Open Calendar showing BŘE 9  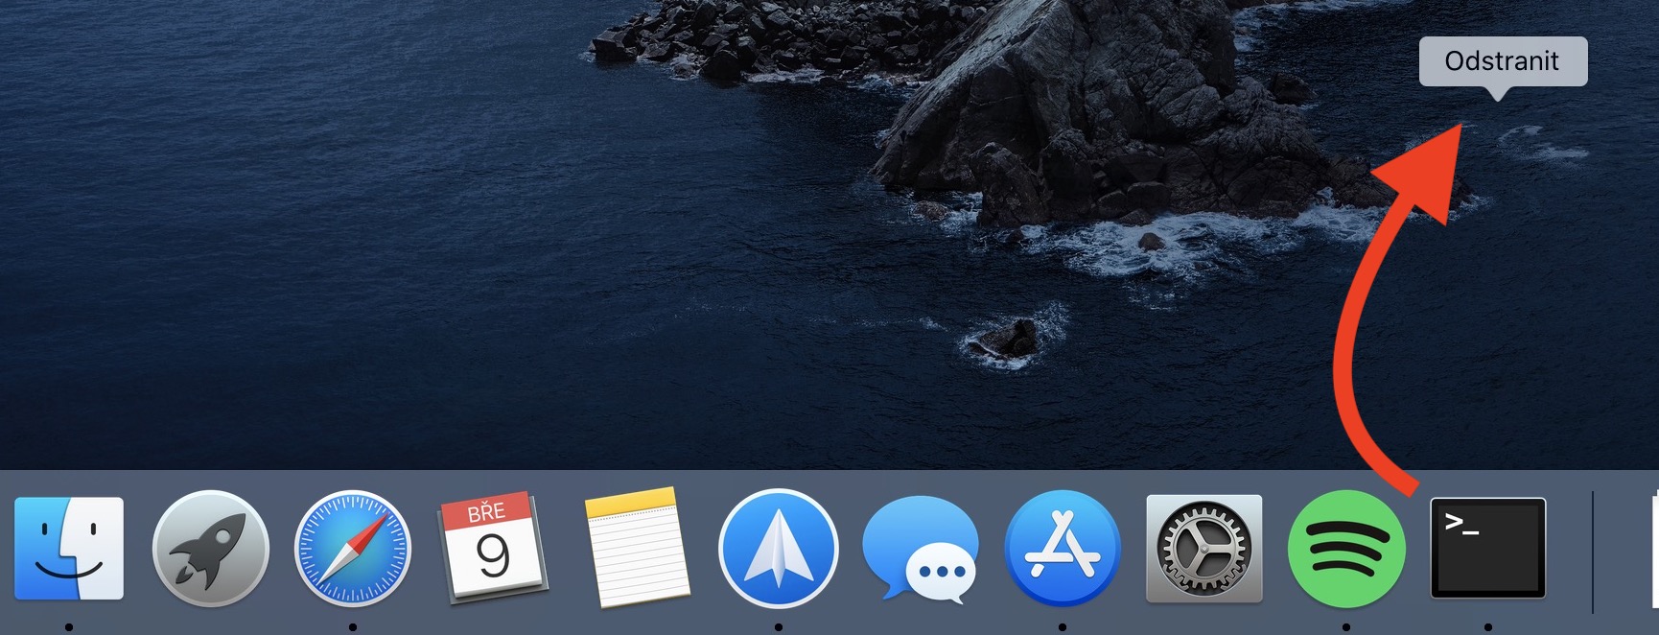coord(493,547)
